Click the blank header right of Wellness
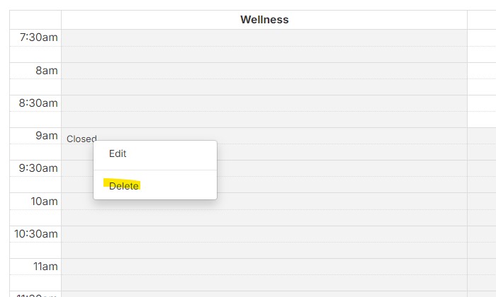The width and height of the screenshot is (496, 297). tap(482, 20)
